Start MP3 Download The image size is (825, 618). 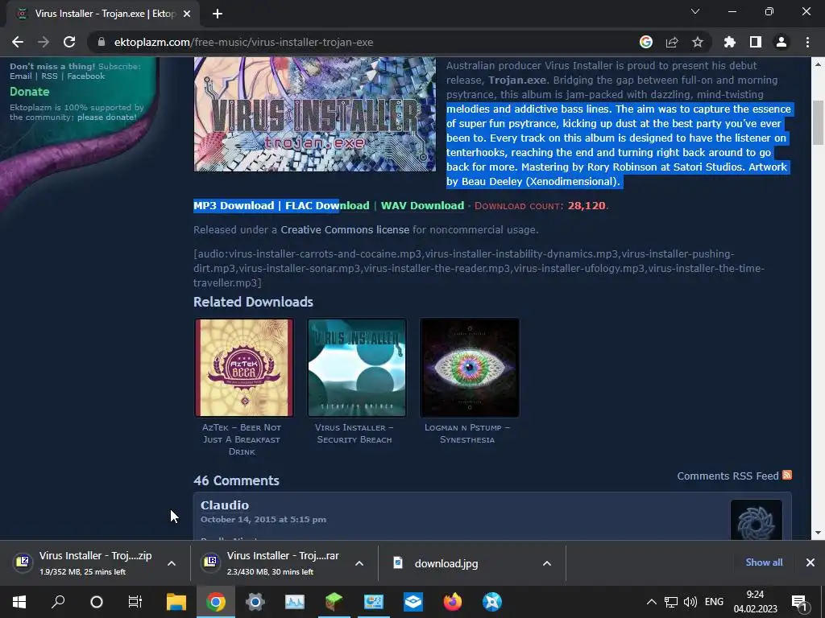coord(234,205)
